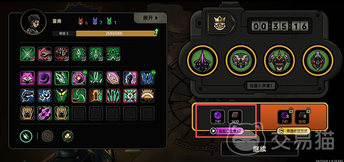This screenshot has height=162, width=344.
Task: Toggle the grey chain link round button
Action: [x=48, y=136]
